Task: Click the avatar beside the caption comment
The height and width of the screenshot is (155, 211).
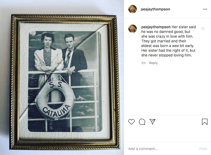Action: [x=133, y=29]
